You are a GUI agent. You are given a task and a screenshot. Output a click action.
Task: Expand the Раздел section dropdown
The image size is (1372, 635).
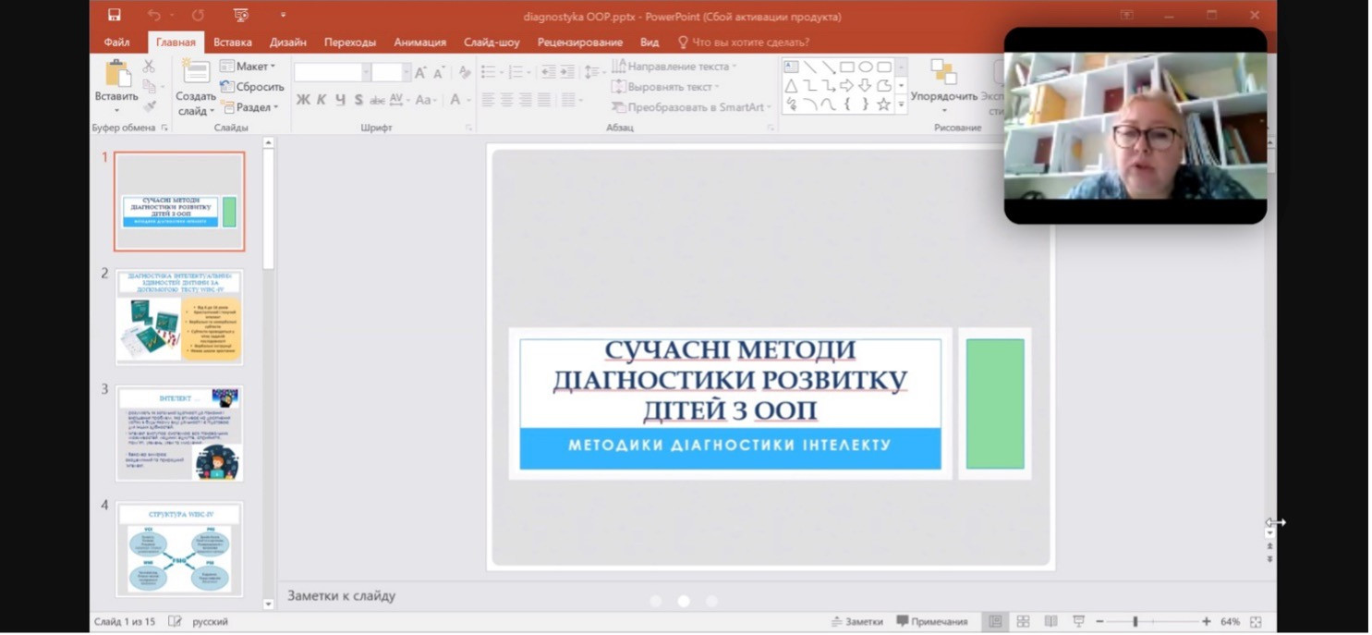[x=249, y=107]
